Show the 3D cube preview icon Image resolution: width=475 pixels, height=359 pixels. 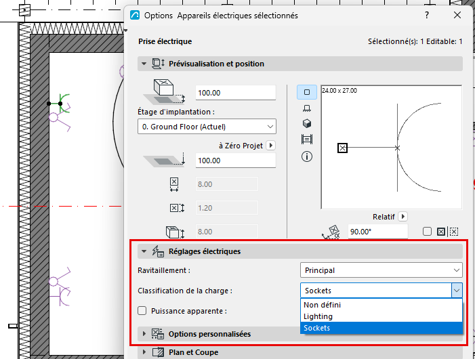tap(306, 123)
